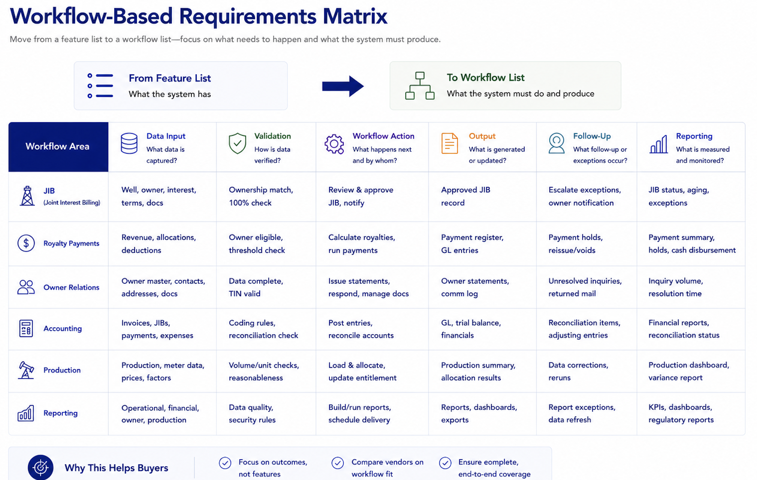Click the 'Workflow-Based Requirements Matrix' title
The image size is (757, 480).
199,16
